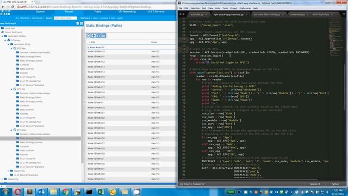Open the System menu in the APIC header
Viewport: 348px width, 196px height.
[40, 11]
